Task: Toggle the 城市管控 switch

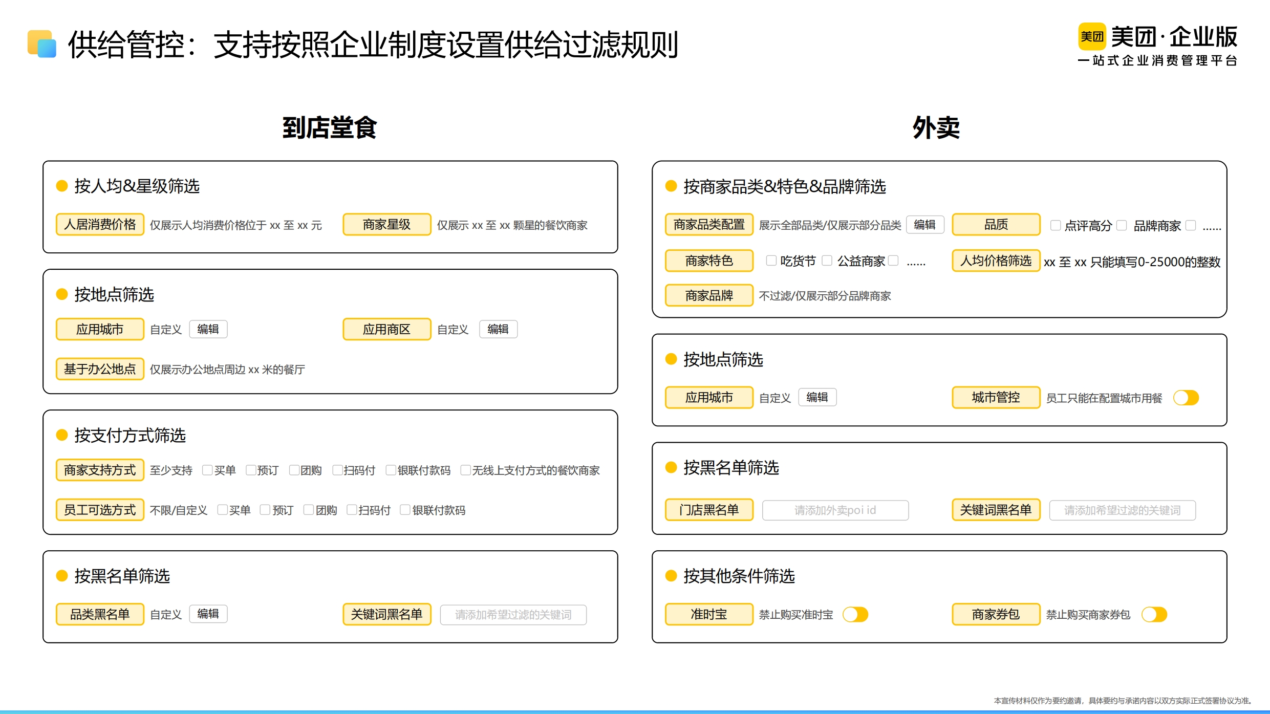Action: [x=1186, y=398]
